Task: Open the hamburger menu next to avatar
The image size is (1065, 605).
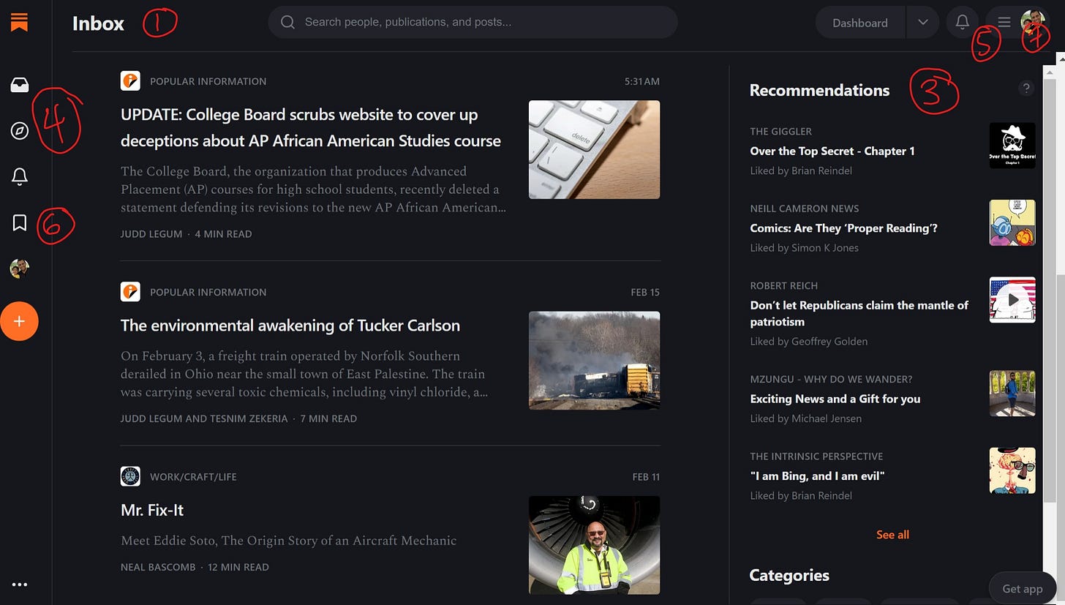Action: [1004, 22]
